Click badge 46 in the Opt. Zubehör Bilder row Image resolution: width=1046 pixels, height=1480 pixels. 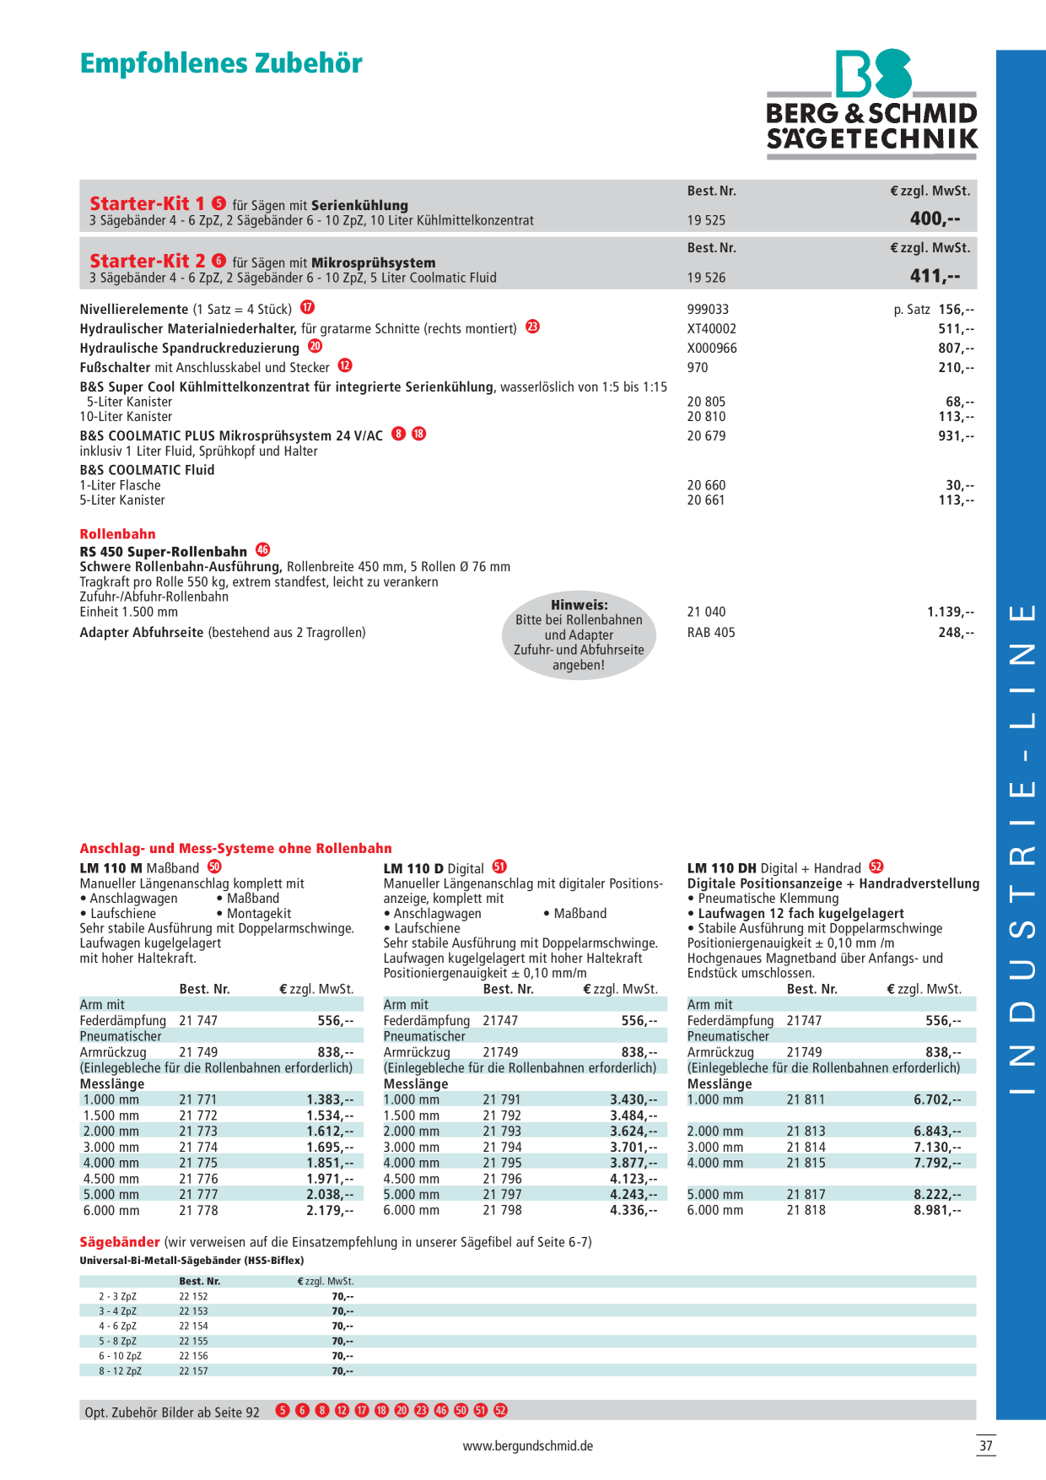point(441,1410)
